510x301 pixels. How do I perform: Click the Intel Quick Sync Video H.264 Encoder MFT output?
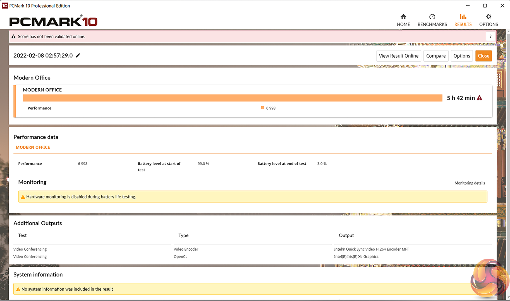coord(372,249)
